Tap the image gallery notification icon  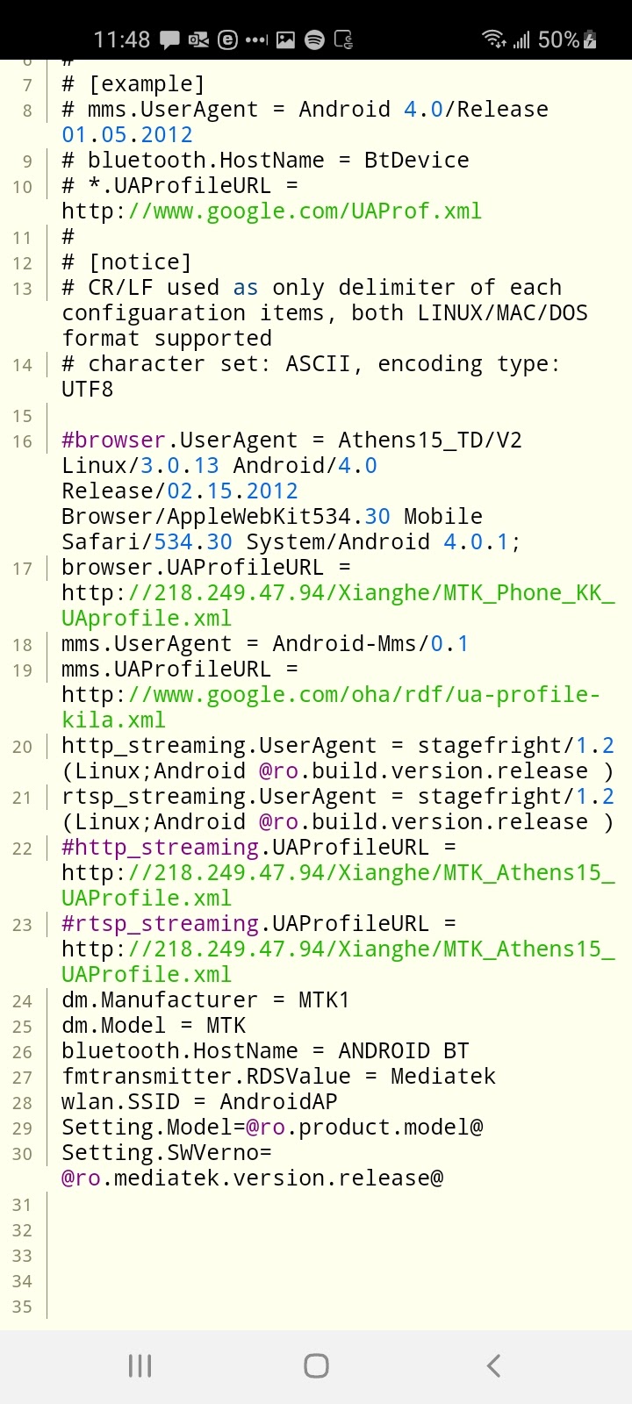pos(285,39)
